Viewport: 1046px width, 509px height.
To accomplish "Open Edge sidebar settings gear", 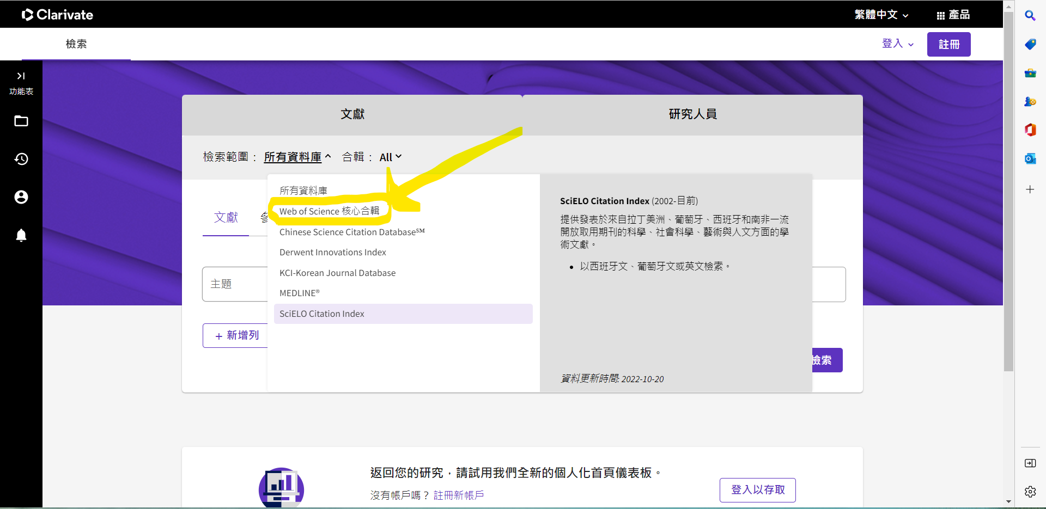I will coord(1030,492).
